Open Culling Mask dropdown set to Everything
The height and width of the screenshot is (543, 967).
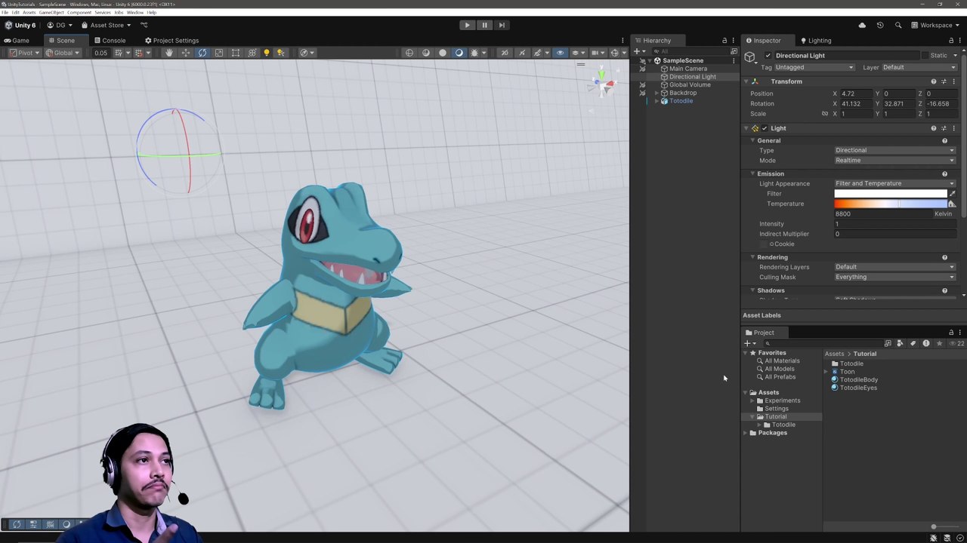point(894,277)
